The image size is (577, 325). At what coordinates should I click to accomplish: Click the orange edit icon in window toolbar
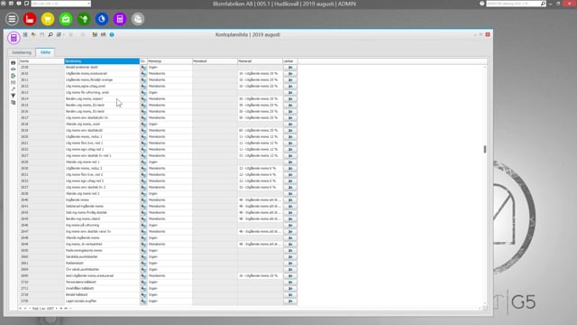click(x=33, y=34)
